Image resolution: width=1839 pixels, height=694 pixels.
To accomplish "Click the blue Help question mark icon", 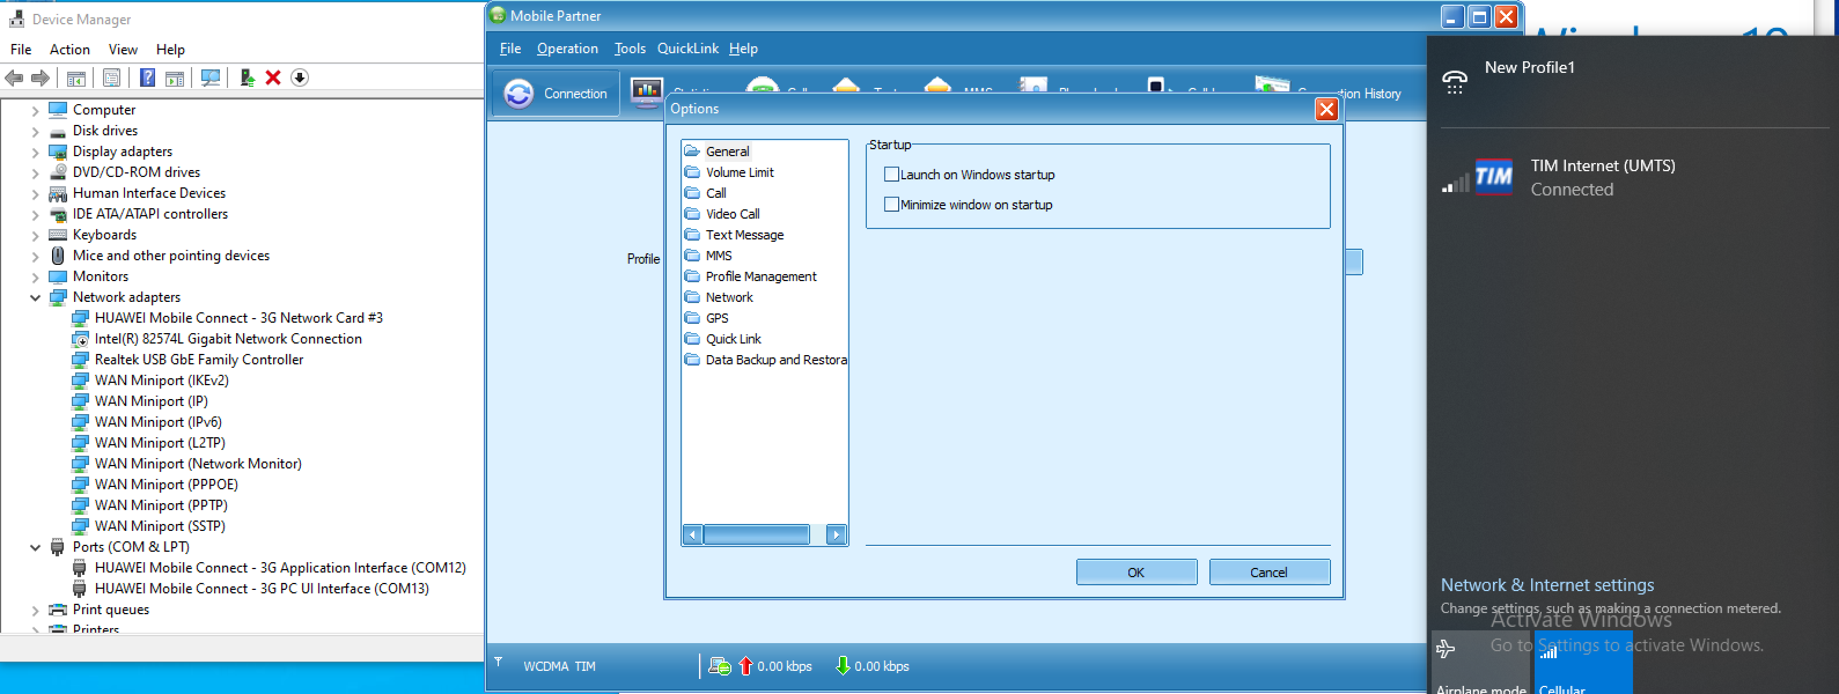I will coord(147,77).
